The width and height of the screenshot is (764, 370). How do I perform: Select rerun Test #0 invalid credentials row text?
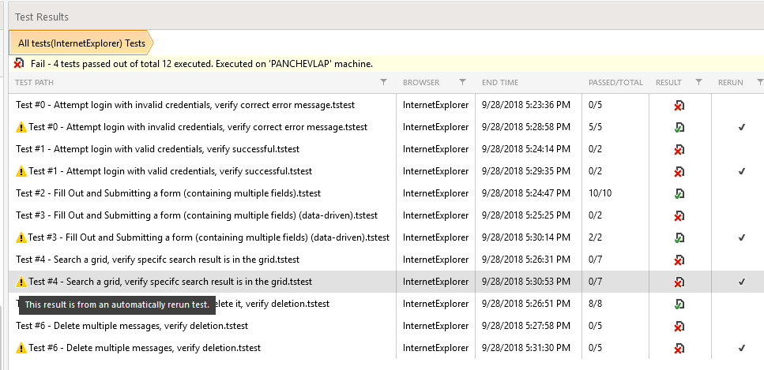(198, 127)
